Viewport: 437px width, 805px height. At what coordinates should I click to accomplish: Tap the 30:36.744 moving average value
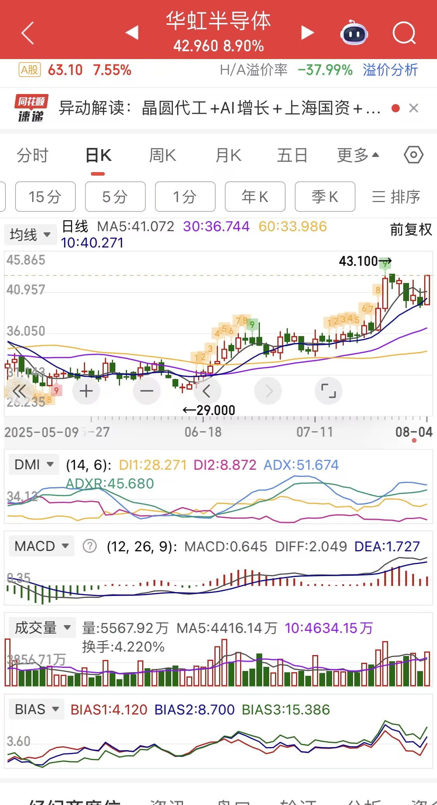(216, 226)
